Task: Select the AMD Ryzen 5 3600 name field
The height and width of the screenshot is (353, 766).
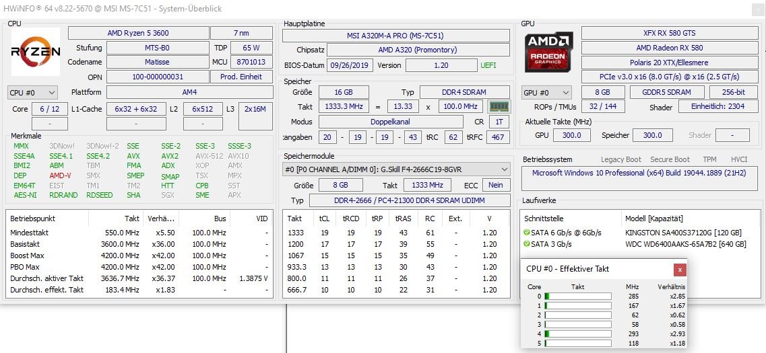Action: tap(138, 33)
